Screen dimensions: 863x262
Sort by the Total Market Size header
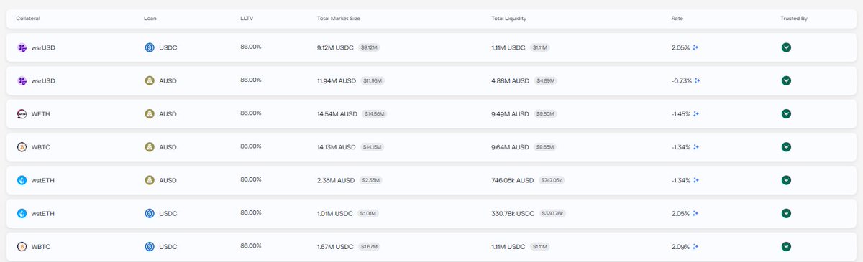click(338, 18)
